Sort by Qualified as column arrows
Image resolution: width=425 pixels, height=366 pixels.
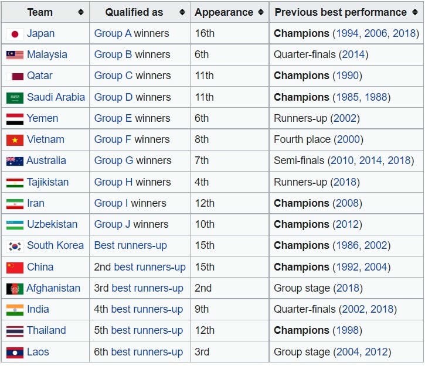click(182, 12)
